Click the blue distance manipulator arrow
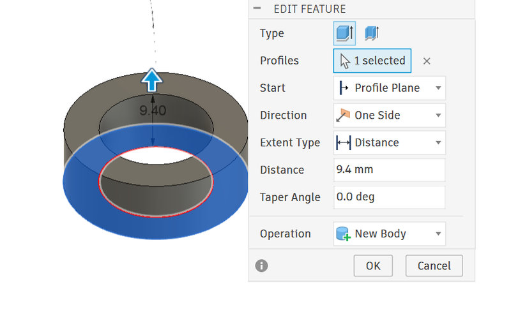 point(152,80)
